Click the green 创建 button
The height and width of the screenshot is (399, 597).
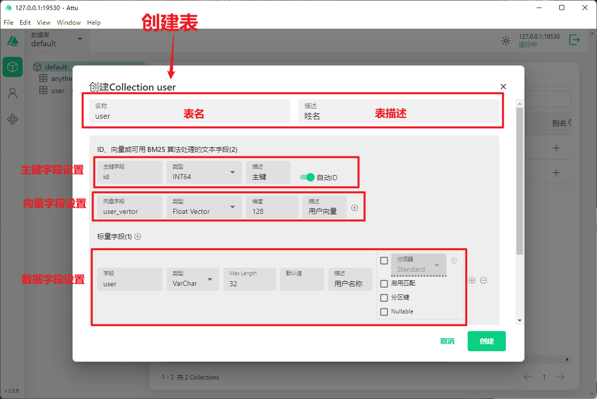coord(486,341)
